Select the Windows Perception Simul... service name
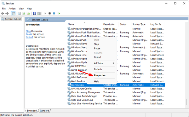Viewport: 189px width, 117px height. point(86,29)
